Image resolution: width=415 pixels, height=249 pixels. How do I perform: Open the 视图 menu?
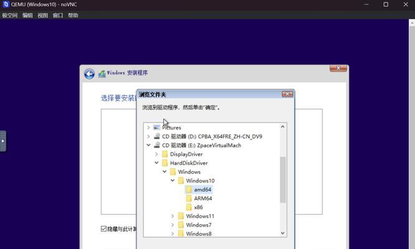(x=42, y=16)
